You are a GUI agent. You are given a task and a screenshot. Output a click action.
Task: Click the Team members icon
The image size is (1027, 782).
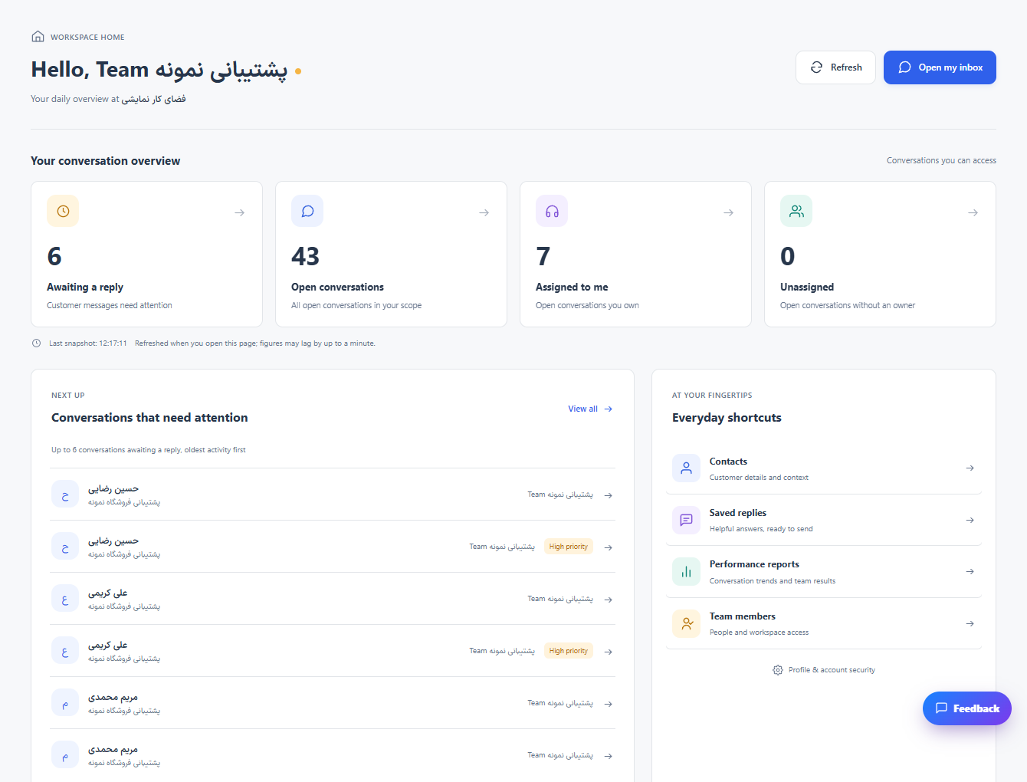pyautogui.click(x=686, y=623)
